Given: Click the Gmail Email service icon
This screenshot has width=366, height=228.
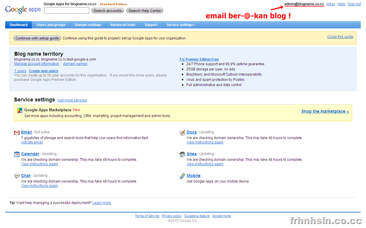Looking at the screenshot, I should click(x=17, y=132).
